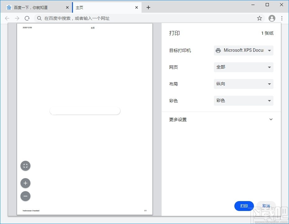Open the 网页 page range dropdown

243,67
